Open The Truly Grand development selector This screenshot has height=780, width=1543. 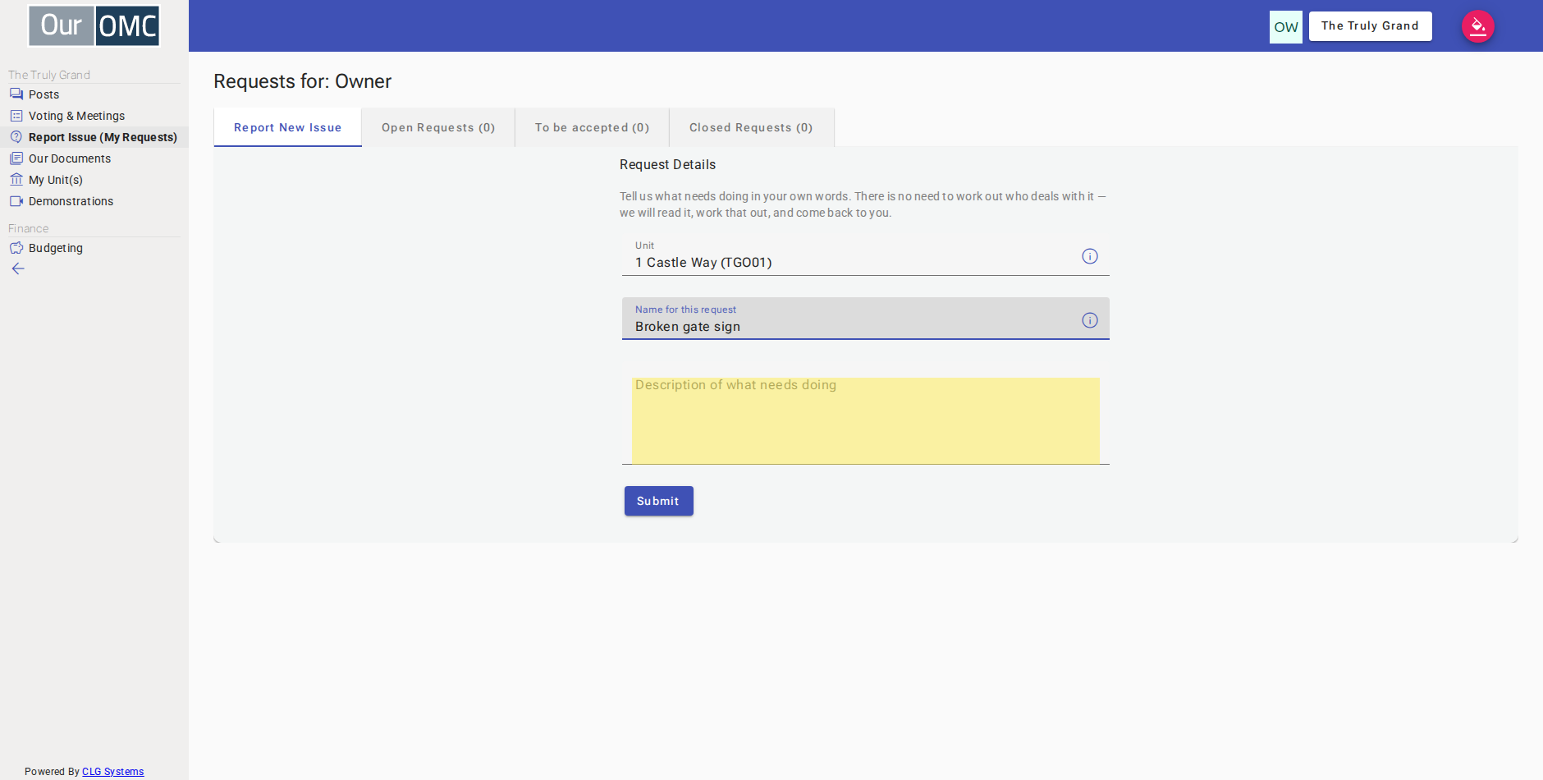1371,26
